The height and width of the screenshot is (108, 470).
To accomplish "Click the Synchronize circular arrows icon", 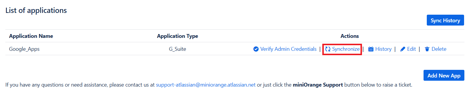I will point(328,49).
